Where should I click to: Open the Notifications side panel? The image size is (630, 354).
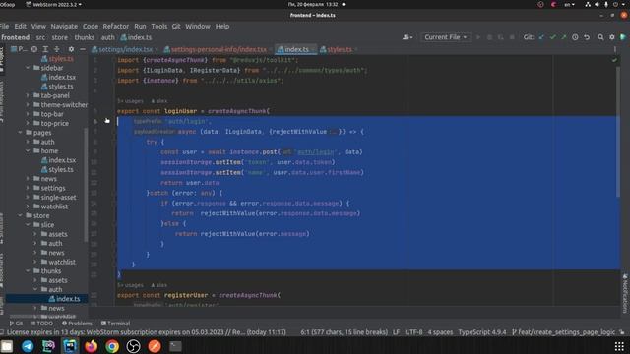625,293
